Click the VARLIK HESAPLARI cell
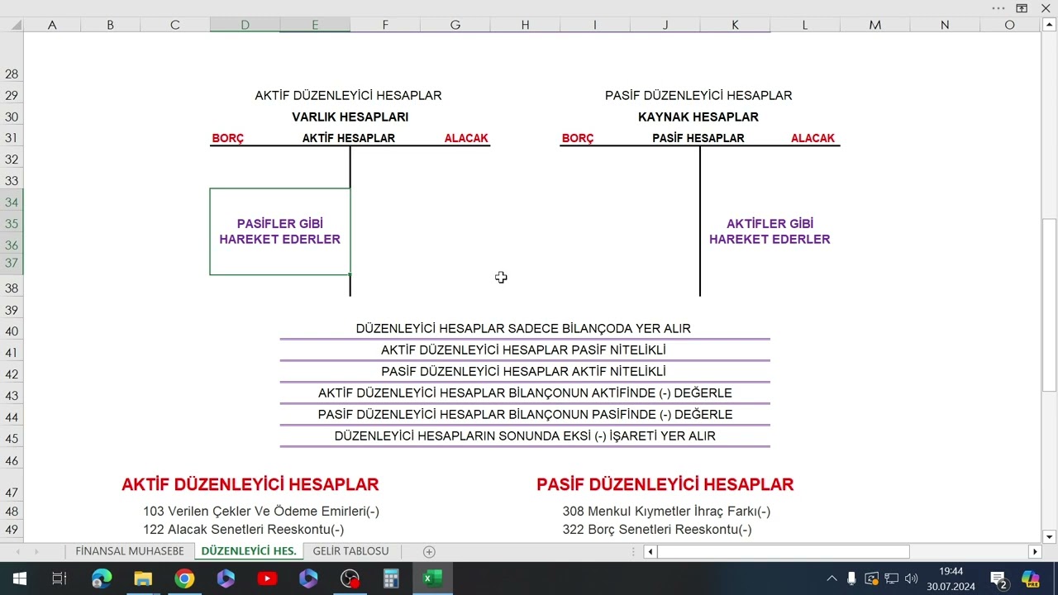The height and width of the screenshot is (595, 1058). point(350,117)
